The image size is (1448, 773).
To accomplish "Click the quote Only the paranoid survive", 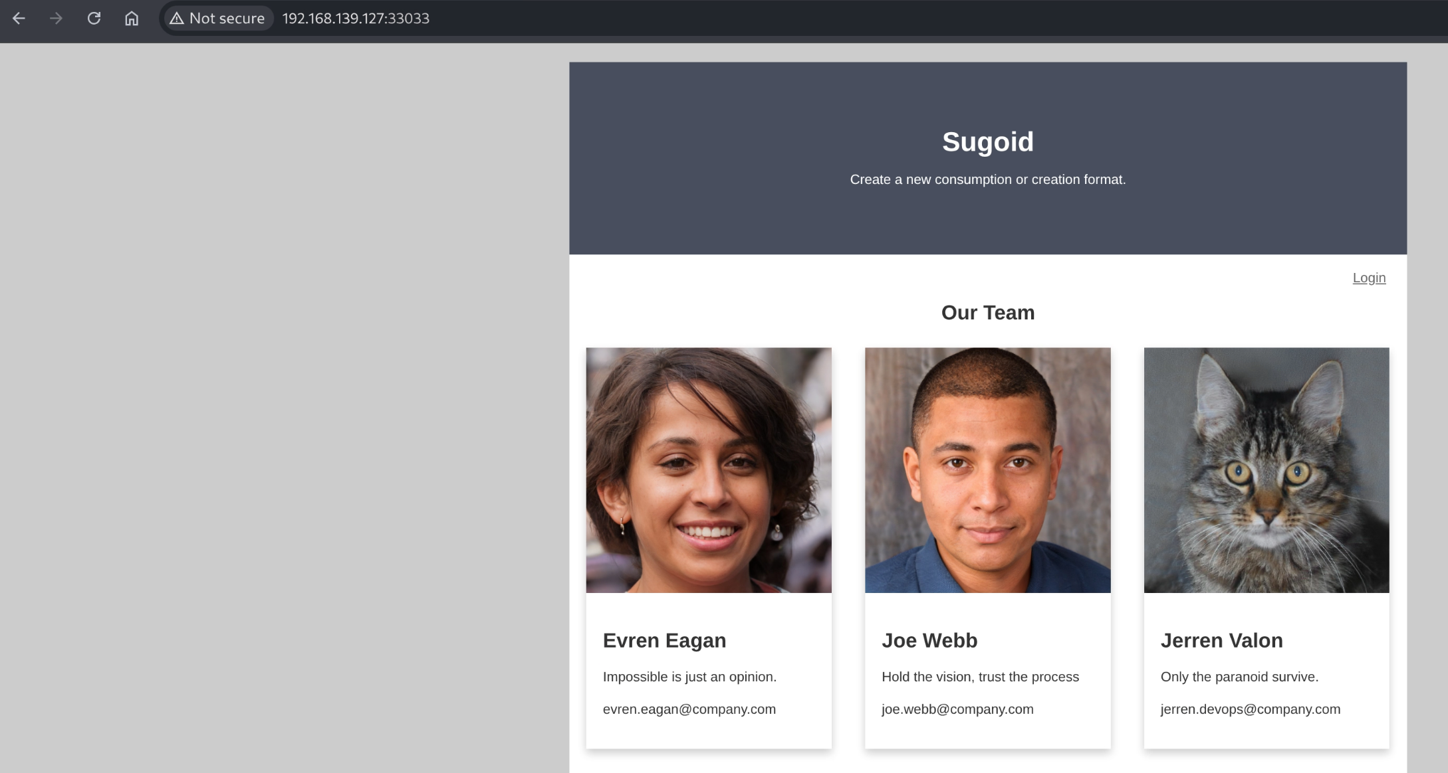I will click(1239, 677).
